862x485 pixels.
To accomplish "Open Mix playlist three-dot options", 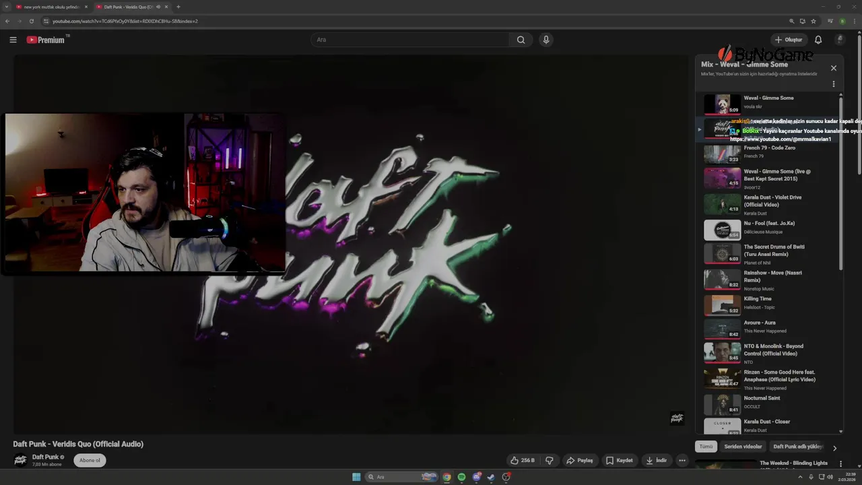I will [x=834, y=84].
